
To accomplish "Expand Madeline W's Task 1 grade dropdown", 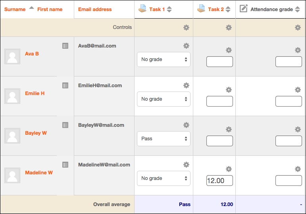I will point(164,178).
